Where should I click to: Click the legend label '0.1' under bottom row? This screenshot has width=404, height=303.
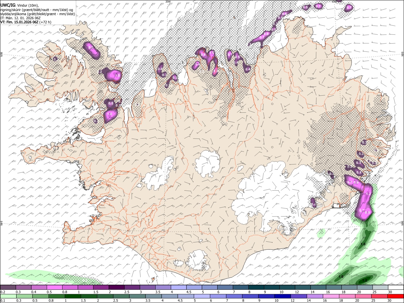pos(3,300)
